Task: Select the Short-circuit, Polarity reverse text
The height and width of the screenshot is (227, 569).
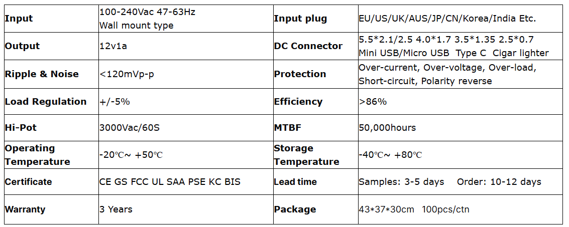Action: [425, 81]
